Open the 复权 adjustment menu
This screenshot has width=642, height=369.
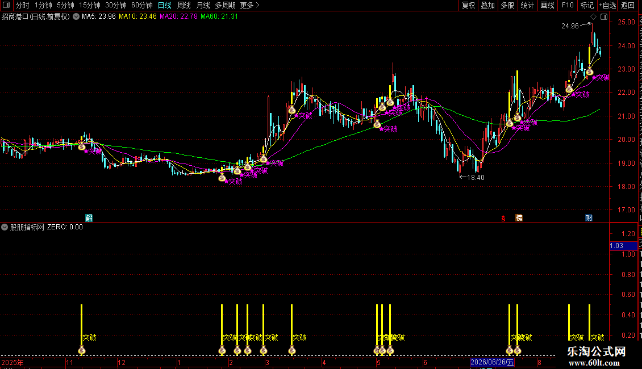468,5
